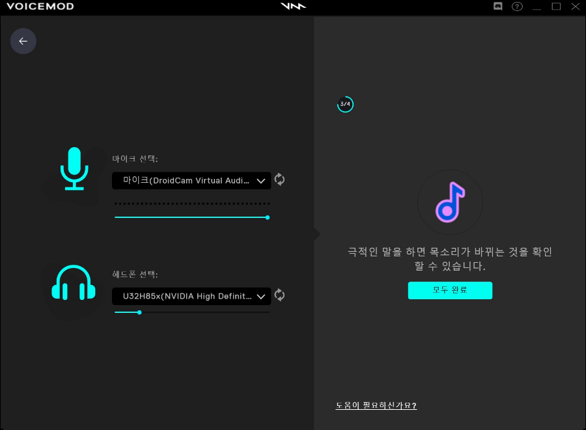
Task: Click the pink music note icon
Action: click(x=451, y=202)
